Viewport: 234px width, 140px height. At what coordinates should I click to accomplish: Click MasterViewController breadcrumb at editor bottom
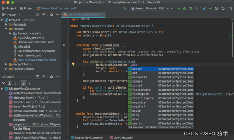(87, 138)
